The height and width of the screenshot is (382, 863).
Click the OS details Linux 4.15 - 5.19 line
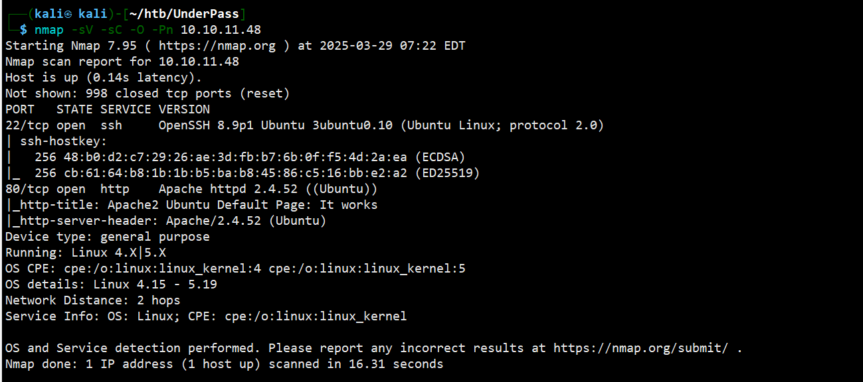pyautogui.click(x=111, y=285)
